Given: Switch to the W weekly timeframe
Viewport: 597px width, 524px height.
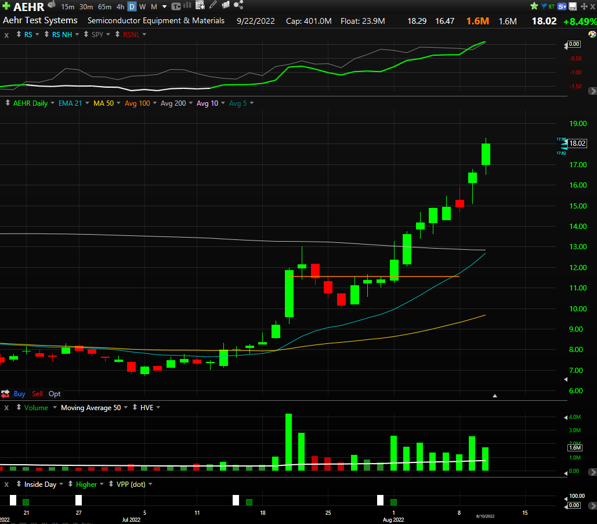Looking at the screenshot, I should [142, 7].
